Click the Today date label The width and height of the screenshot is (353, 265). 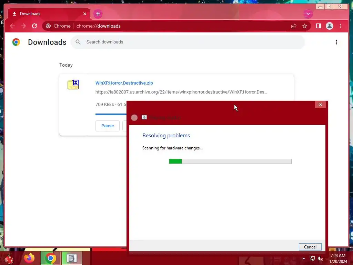click(66, 65)
